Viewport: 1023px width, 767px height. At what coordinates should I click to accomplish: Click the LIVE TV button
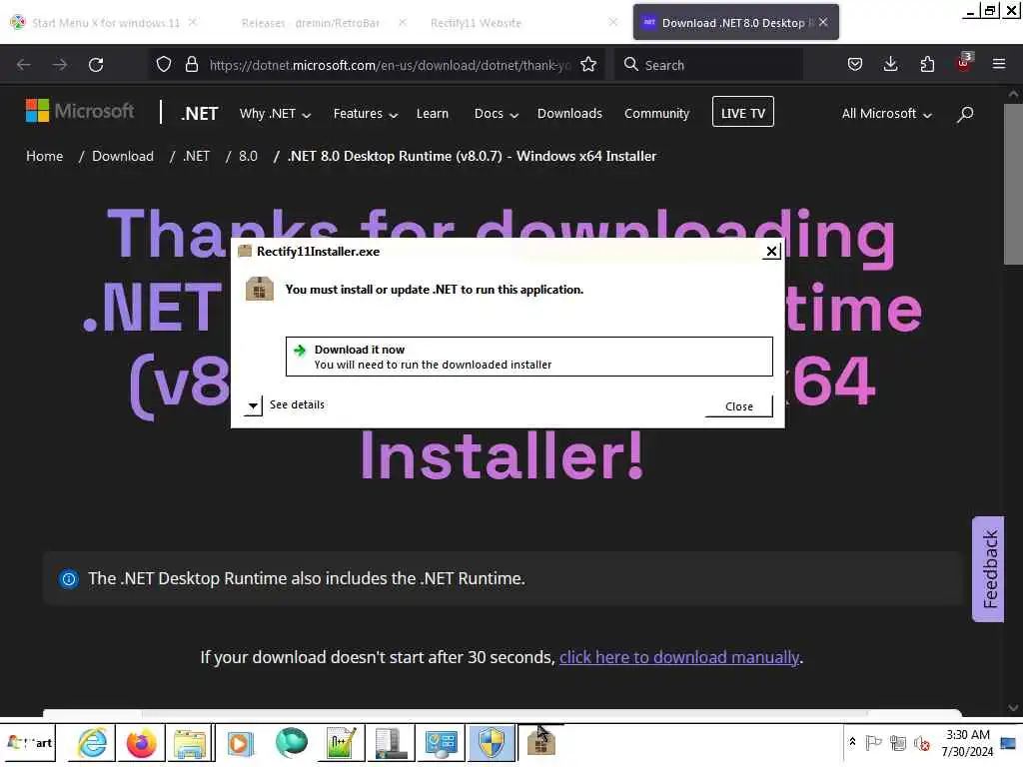pos(742,112)
